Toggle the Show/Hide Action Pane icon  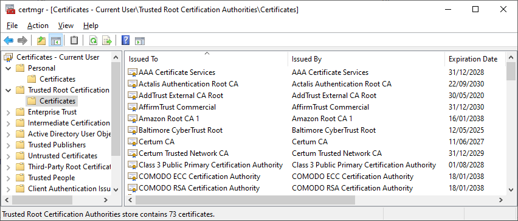[140, 41]
